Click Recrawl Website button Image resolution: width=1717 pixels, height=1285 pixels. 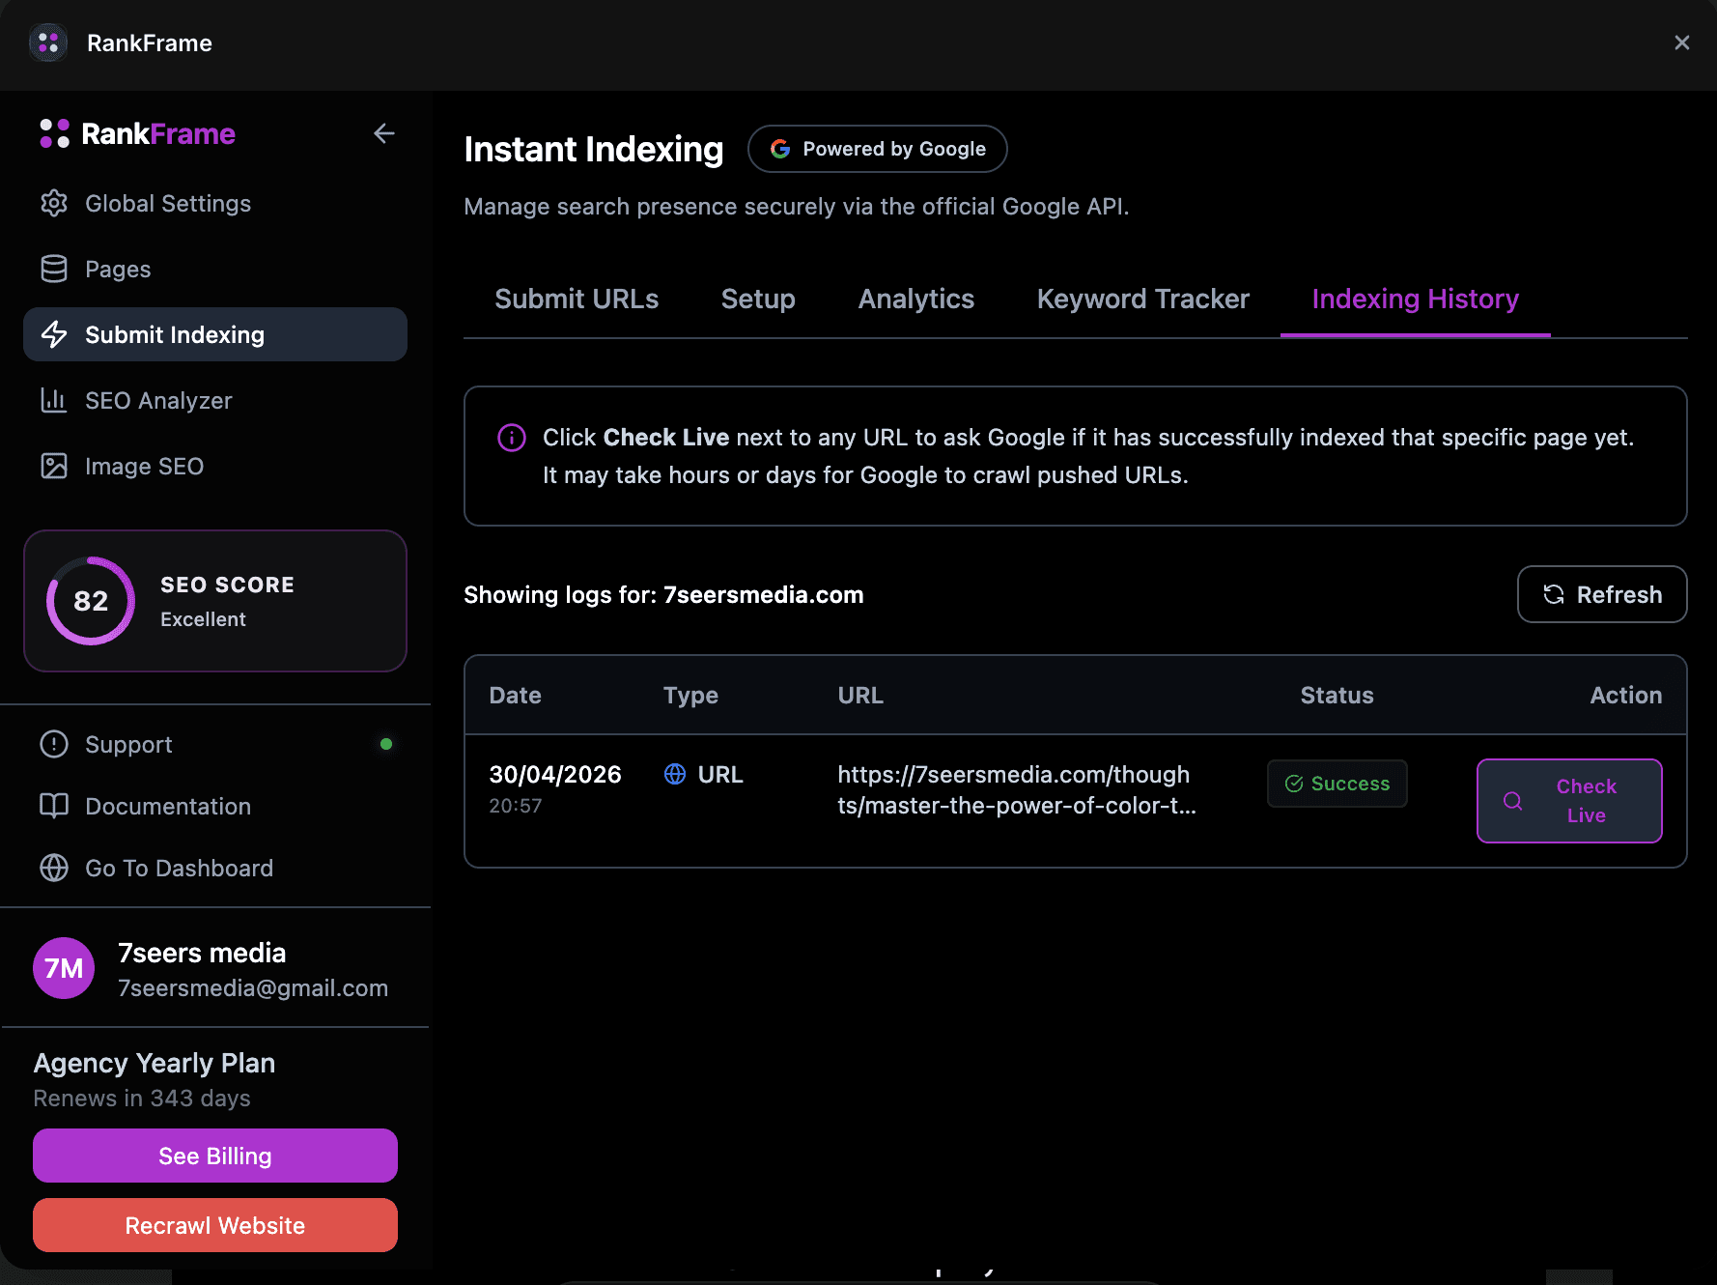(215, 1225)
